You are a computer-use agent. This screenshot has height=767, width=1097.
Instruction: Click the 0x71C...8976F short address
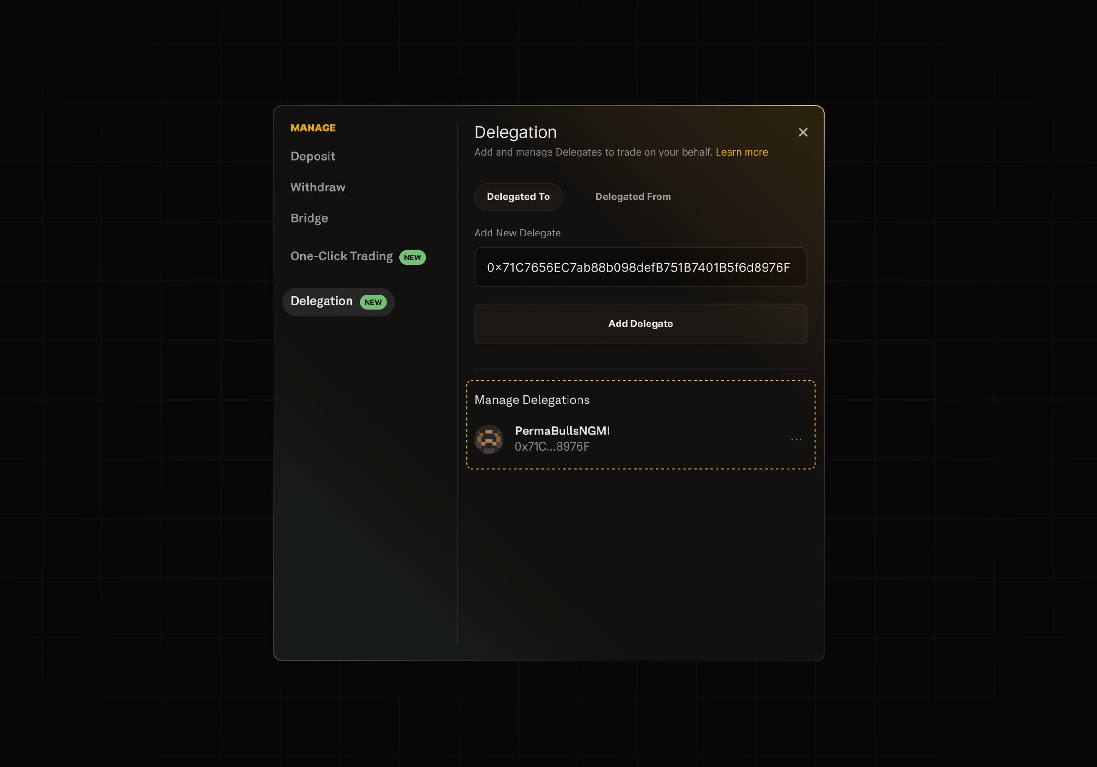tap(552, 446)
